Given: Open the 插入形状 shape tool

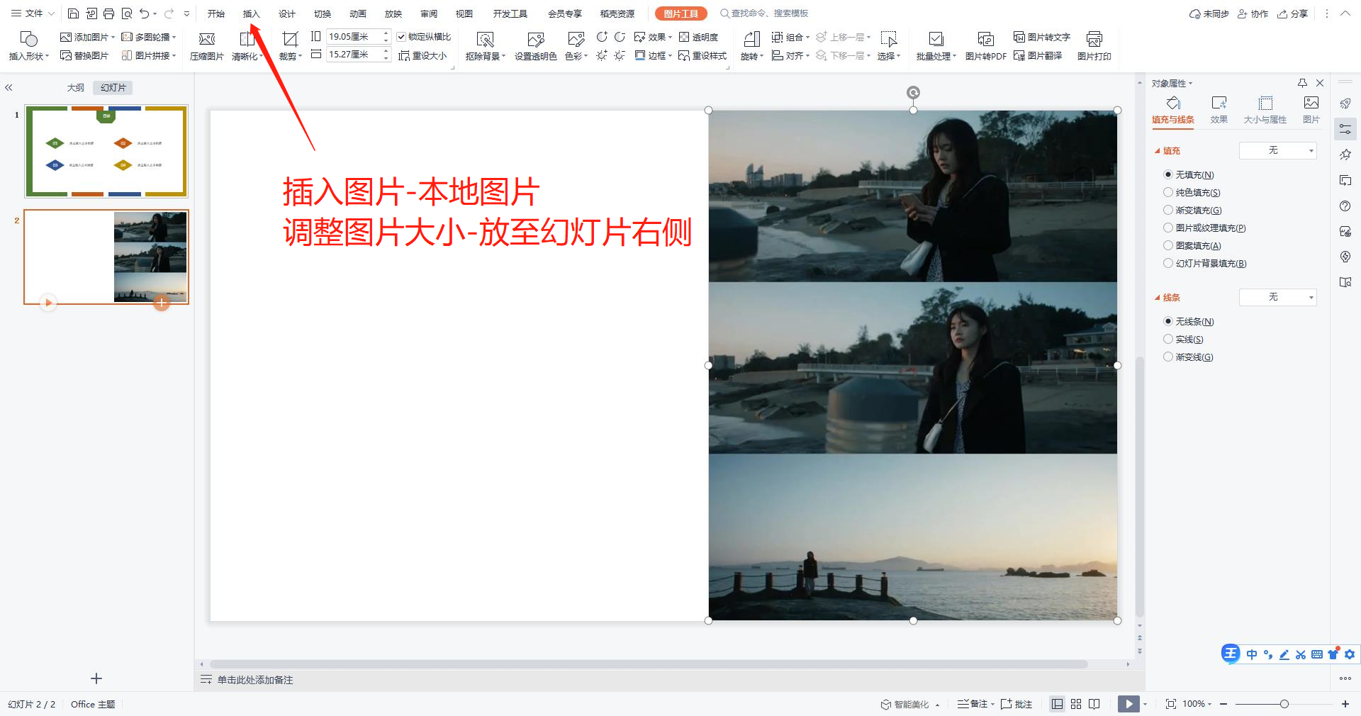Looking at the screenshot, I should click(x=28, y=45).
